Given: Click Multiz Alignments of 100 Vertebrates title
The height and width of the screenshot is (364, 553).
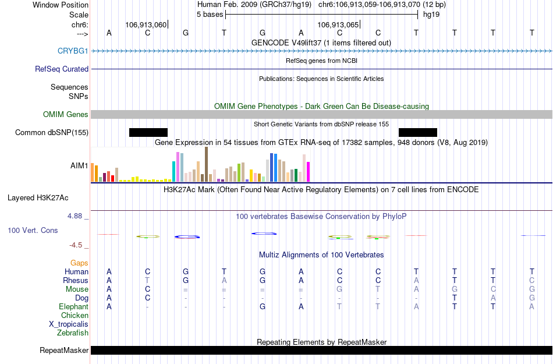Looking at the screenshot, I should click(321, 255).
